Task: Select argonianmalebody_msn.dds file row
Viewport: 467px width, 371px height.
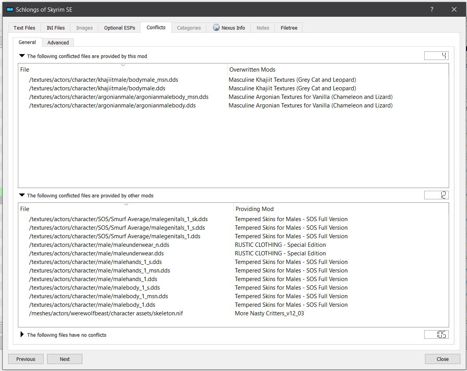Action: tap(233, 97)
